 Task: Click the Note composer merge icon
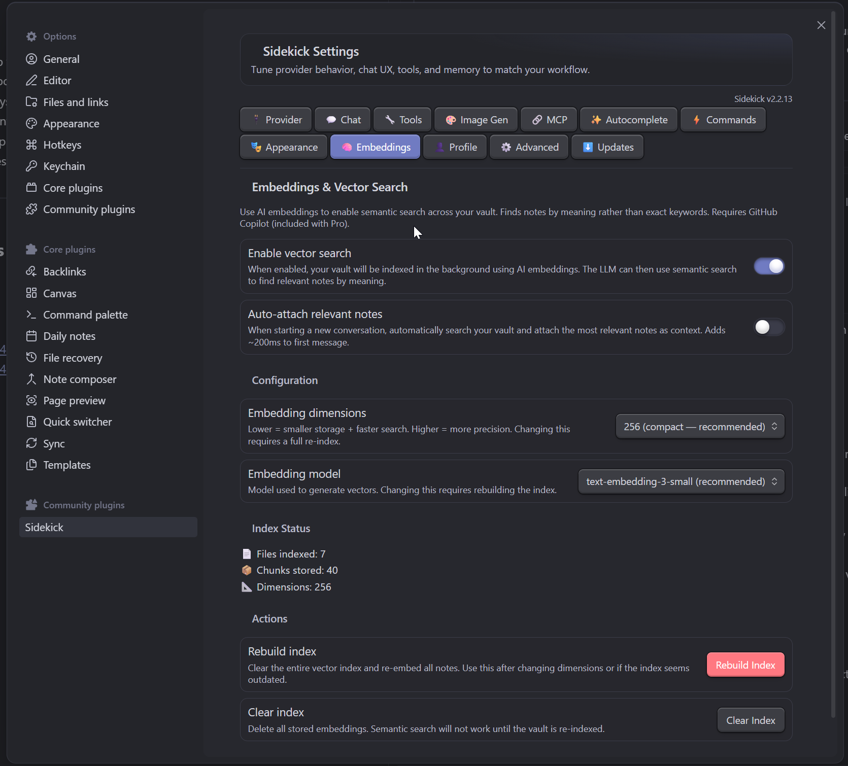click(31, 379)
